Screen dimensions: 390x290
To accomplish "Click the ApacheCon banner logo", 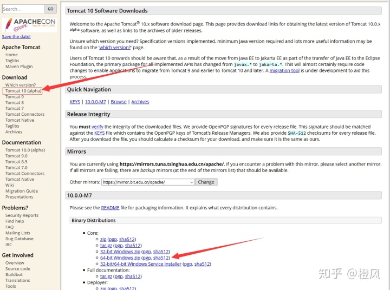I will [29, 25].
